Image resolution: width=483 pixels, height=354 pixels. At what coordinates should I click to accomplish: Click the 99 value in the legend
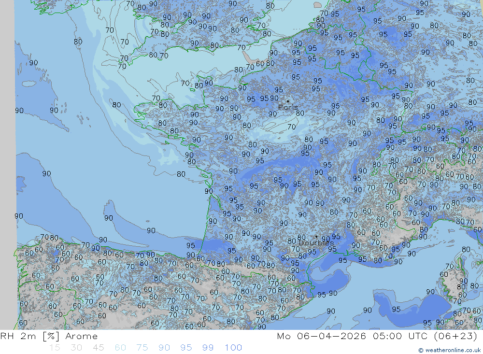click(208, 348)
